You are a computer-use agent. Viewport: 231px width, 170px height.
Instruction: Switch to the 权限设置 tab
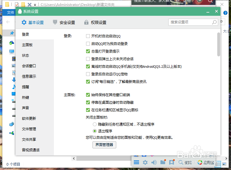(x=95, y=22)
